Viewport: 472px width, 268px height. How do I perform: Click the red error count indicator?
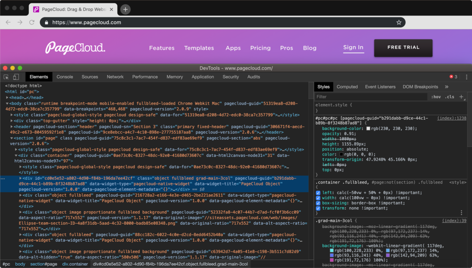click(x=453, y=77)
